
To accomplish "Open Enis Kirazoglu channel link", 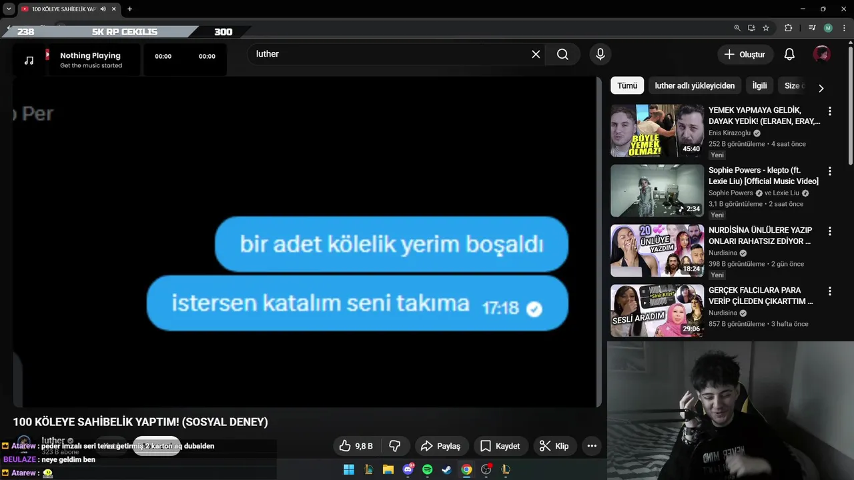I will 729,133.
